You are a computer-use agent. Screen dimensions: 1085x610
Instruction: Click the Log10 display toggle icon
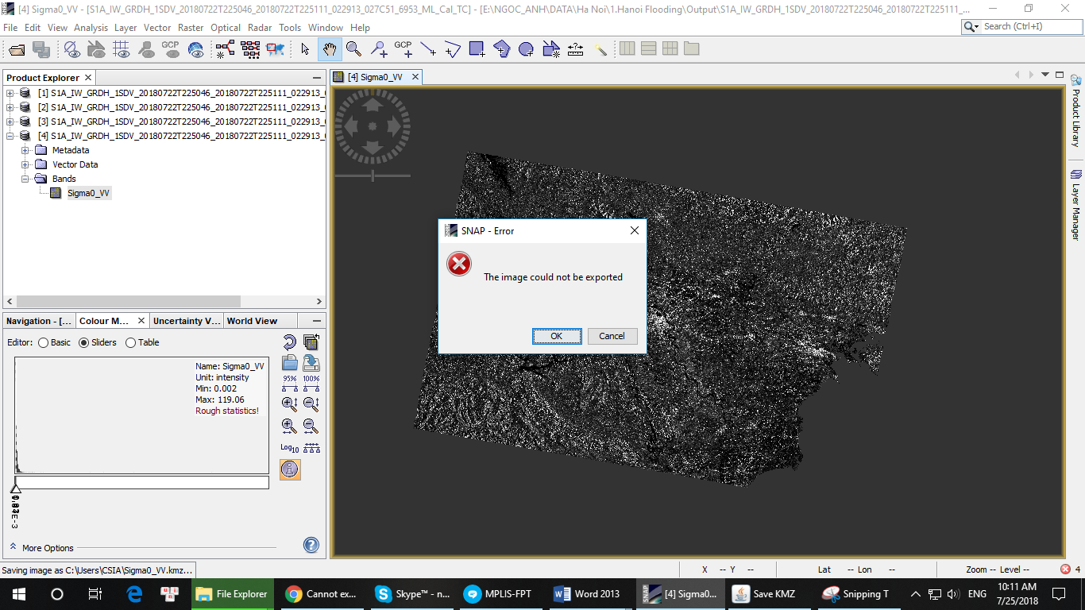tap(289, 448)
